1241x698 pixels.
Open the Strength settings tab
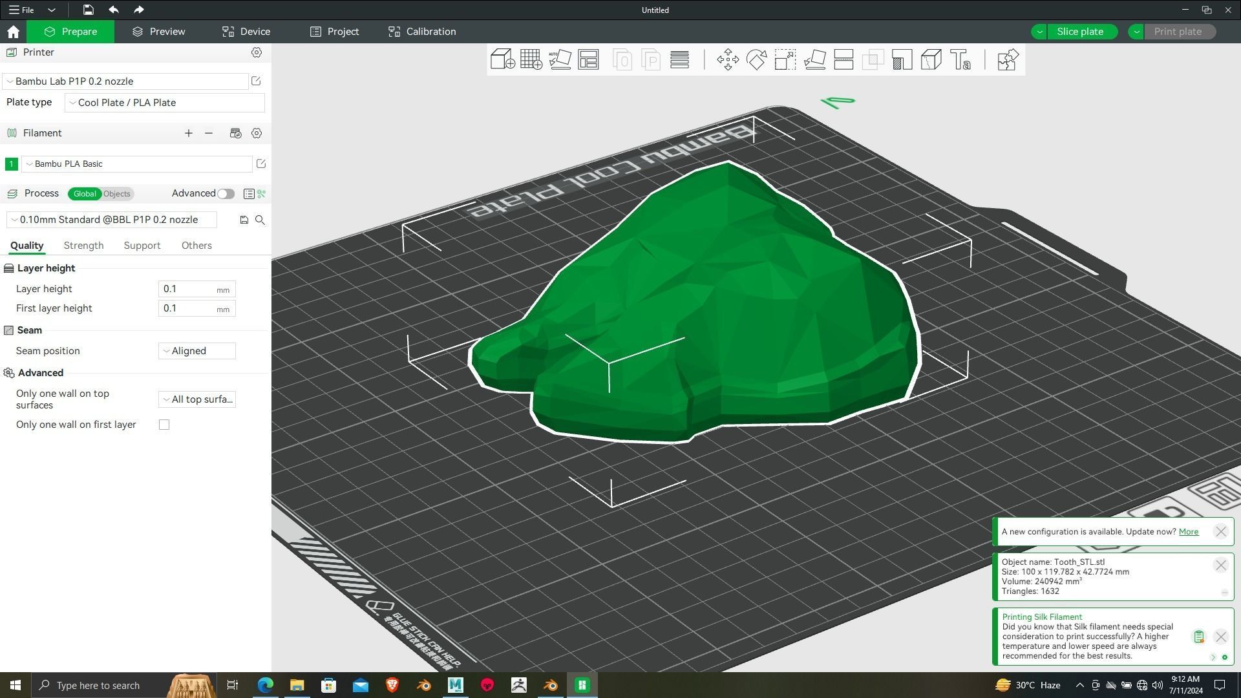[83, 246]
